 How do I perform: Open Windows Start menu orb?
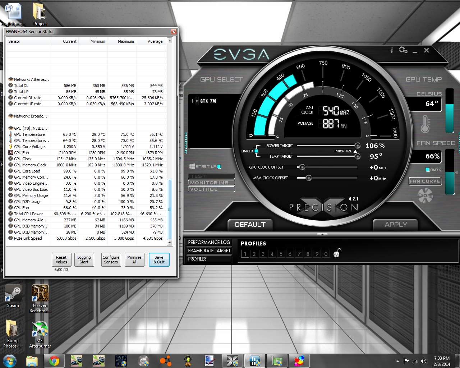9,360
